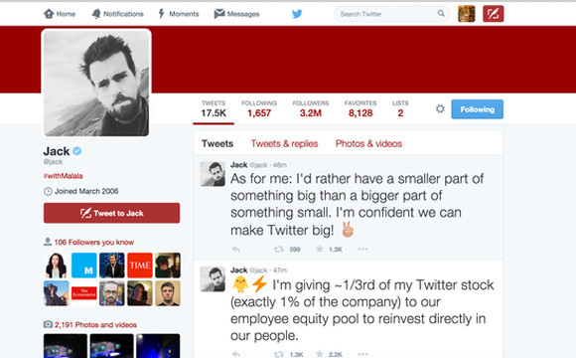Open the #withMalala hashtag
576x358 pixels.
point(63,176)
